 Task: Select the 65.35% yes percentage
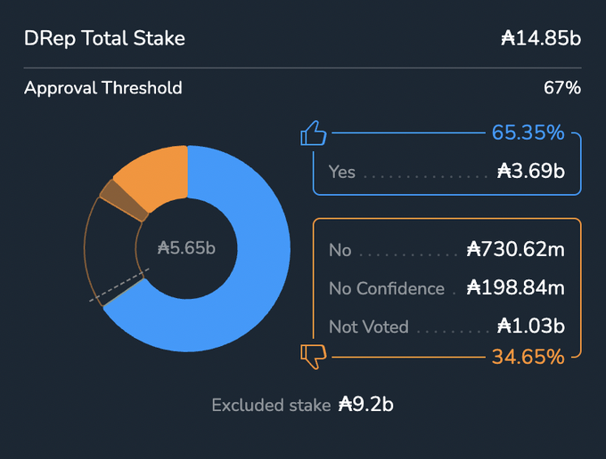pyautogui.click(x=528, y=133)
